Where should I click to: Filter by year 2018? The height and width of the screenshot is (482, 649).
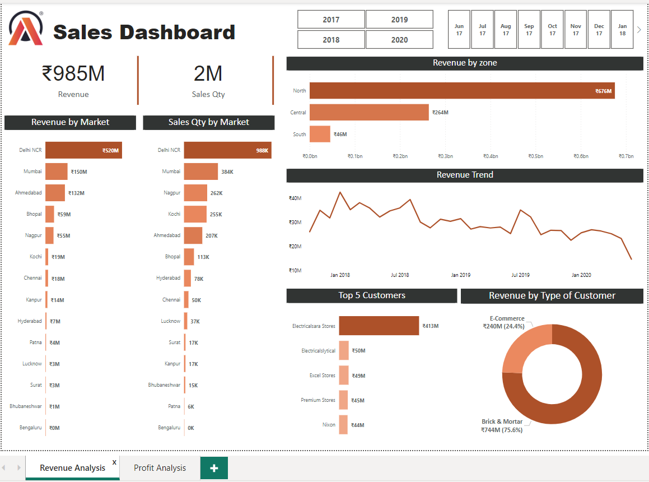coord(331,40)
